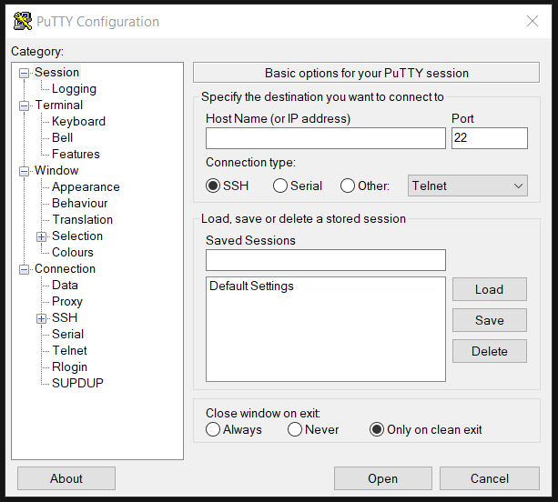The height and width of the screenshot is (502, 558).
Task: Expand the SSH tree node
Action: (x=41, y=318)
